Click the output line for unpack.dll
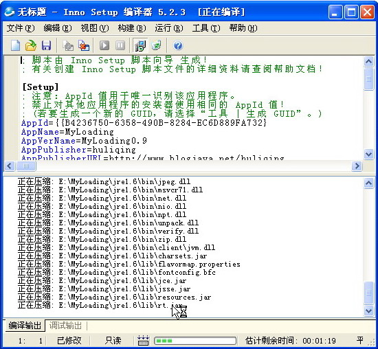Viewport: 378px width, 349px height. (x=108, y=223)
